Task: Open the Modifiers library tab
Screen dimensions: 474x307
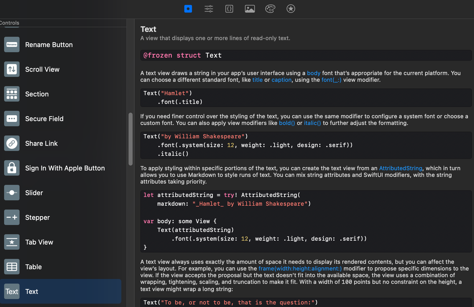Action: pyautogui.click(x=208, y=9)
